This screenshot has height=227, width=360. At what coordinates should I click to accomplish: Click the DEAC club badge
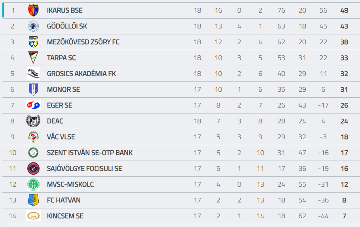coord(33,121)
